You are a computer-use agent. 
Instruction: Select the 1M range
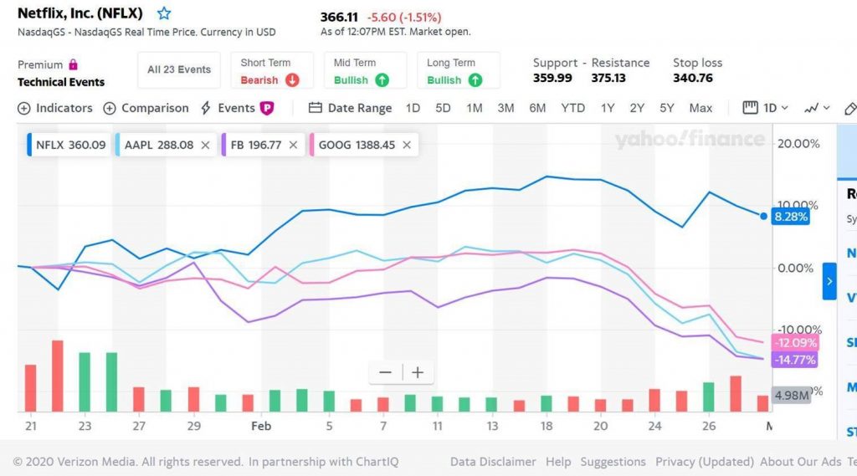coord(474,108)
